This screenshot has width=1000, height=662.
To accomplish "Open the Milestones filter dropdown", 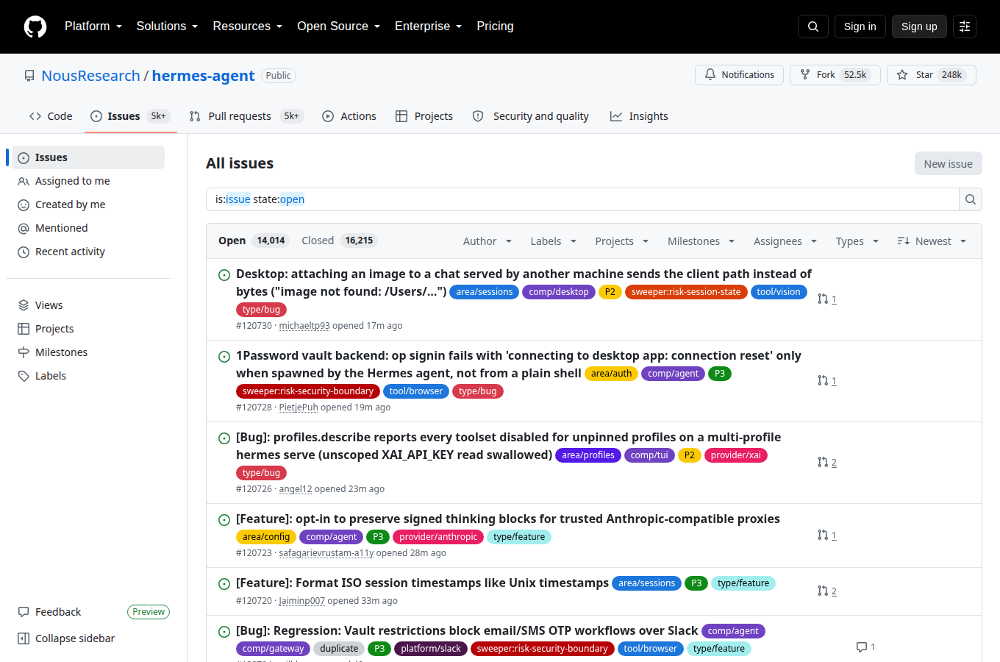I will pos(701,241).
